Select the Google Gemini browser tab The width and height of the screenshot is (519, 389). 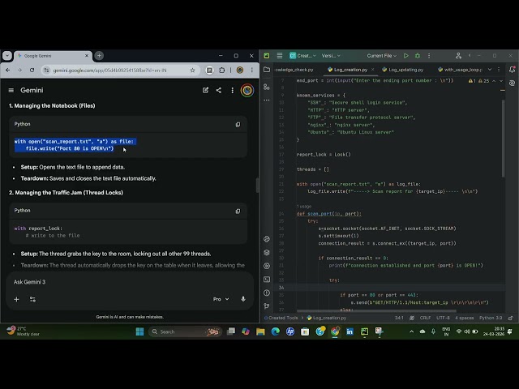point(53,56)
